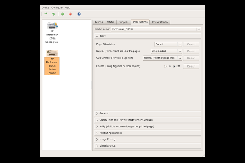Switch to the Supplies tab
Screen dimensions: 245x163
click(x=124, y=22)
